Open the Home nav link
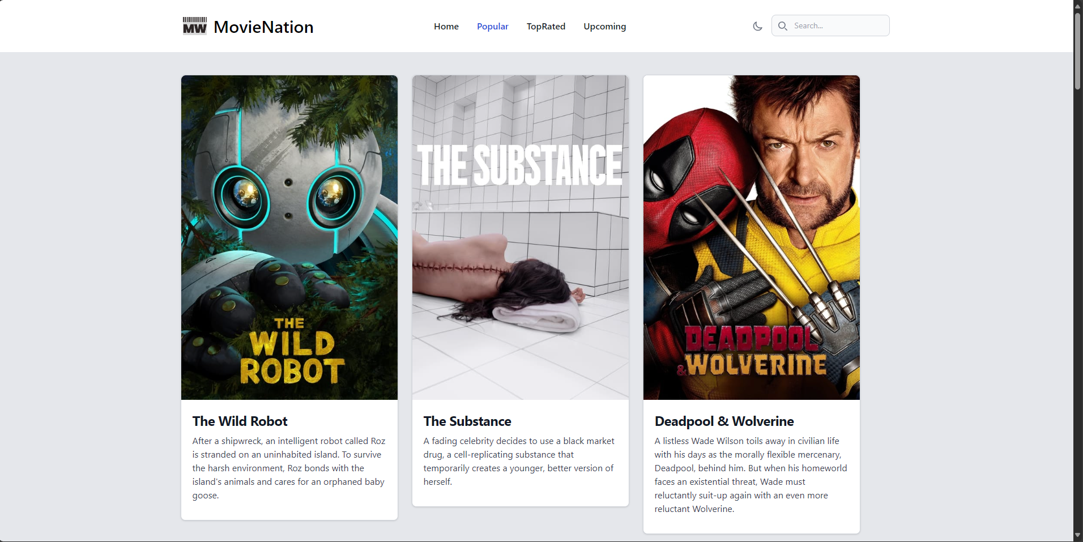 [x=446, y=26]
